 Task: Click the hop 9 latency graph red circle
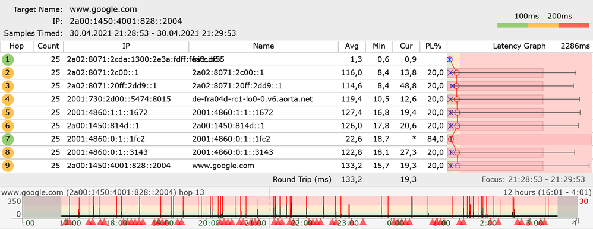point(458,165)
